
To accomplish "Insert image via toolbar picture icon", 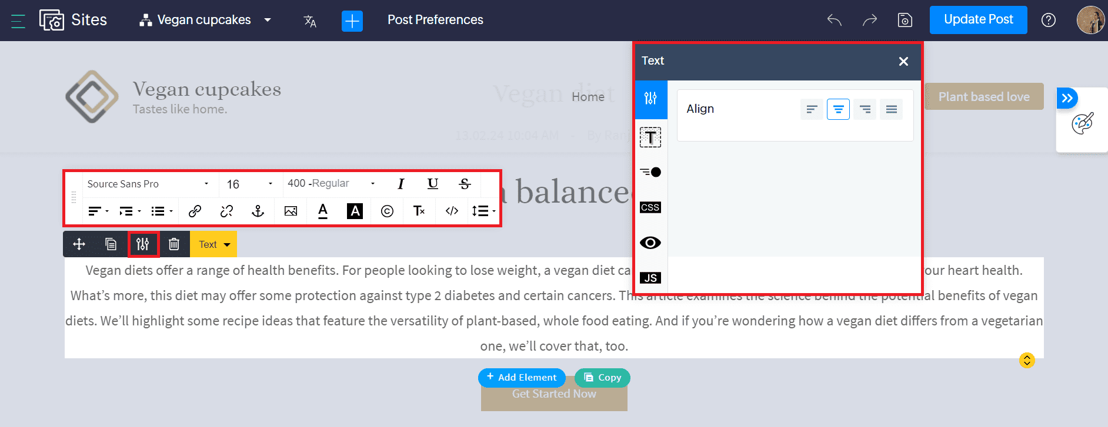I will coord(291,211).
